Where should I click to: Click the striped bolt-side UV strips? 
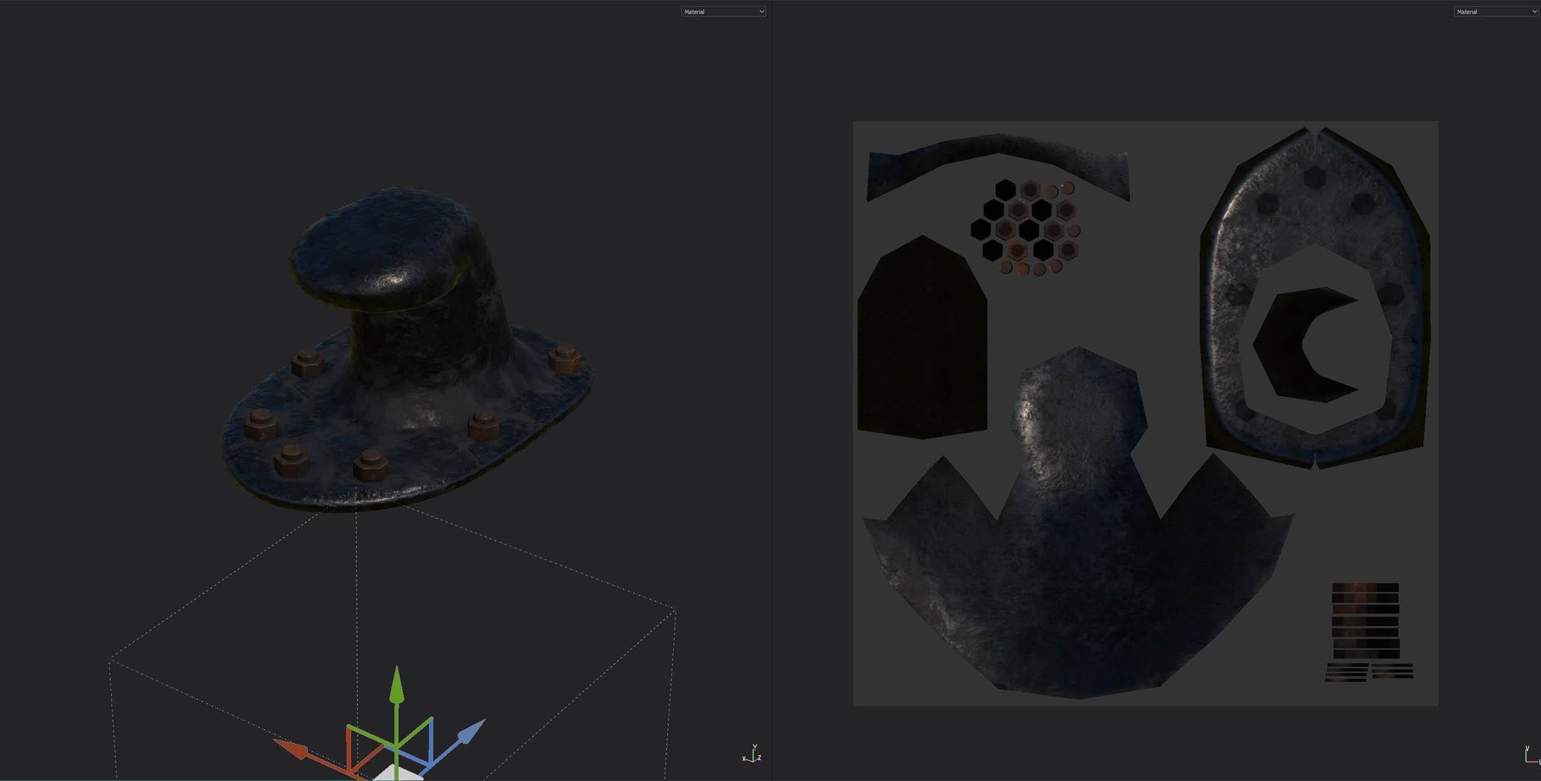coord(1365,622)
